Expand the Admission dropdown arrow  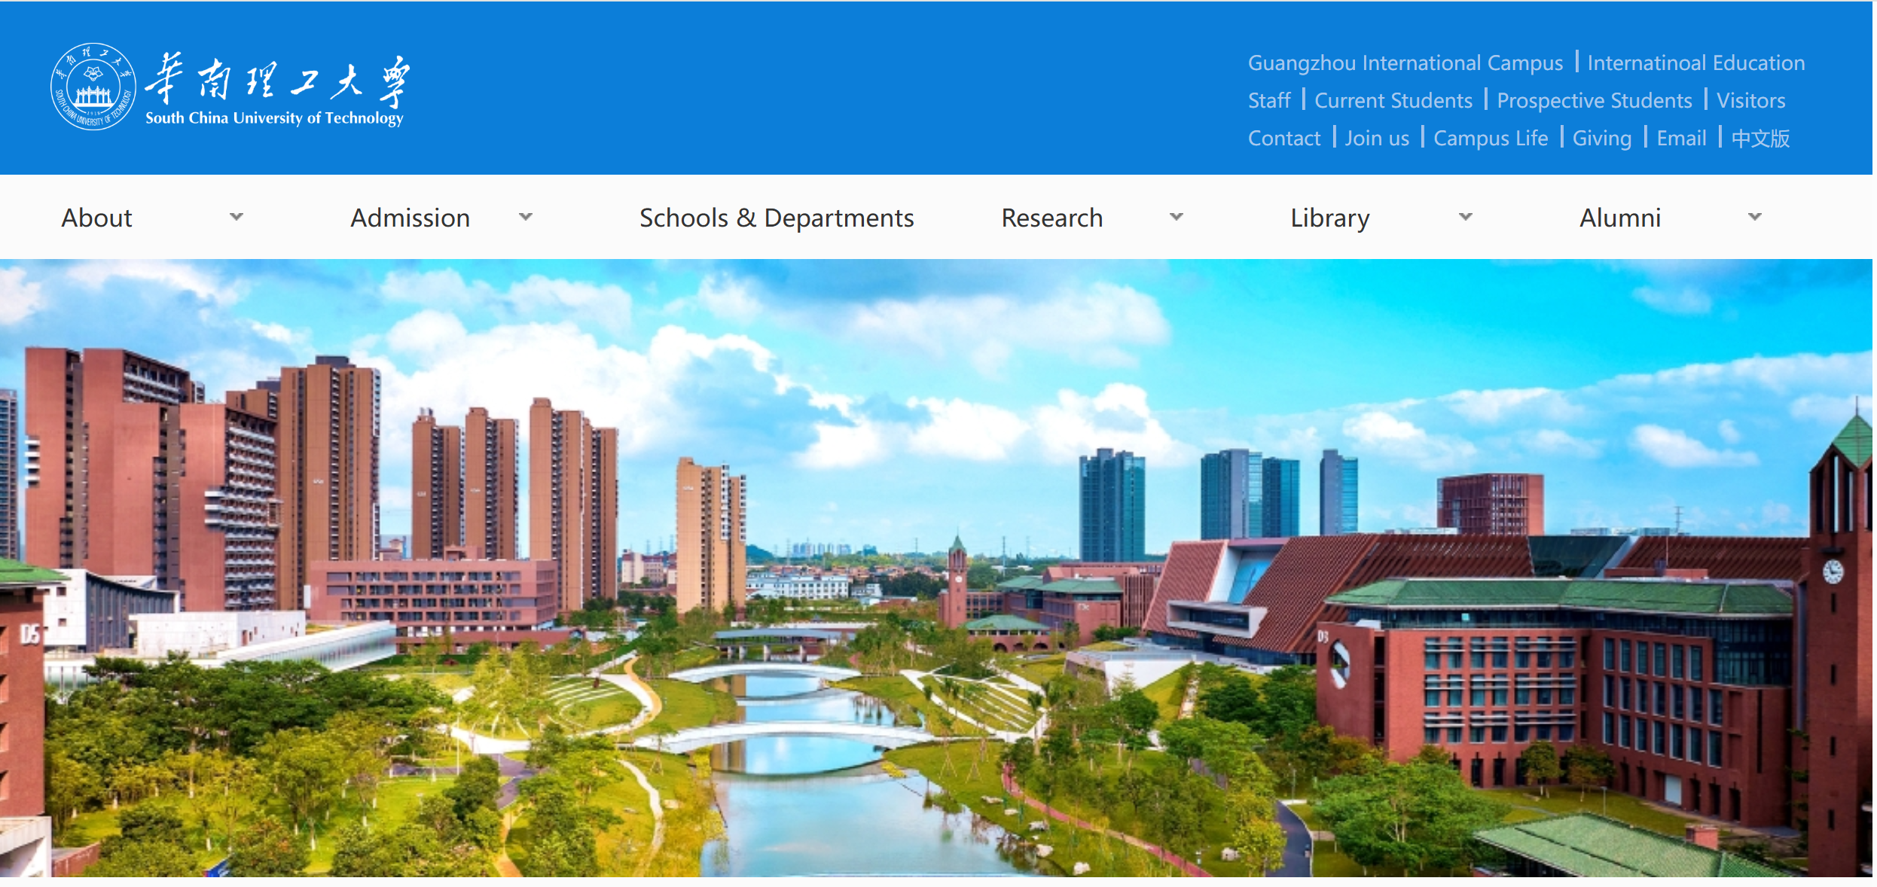[526, 218]
